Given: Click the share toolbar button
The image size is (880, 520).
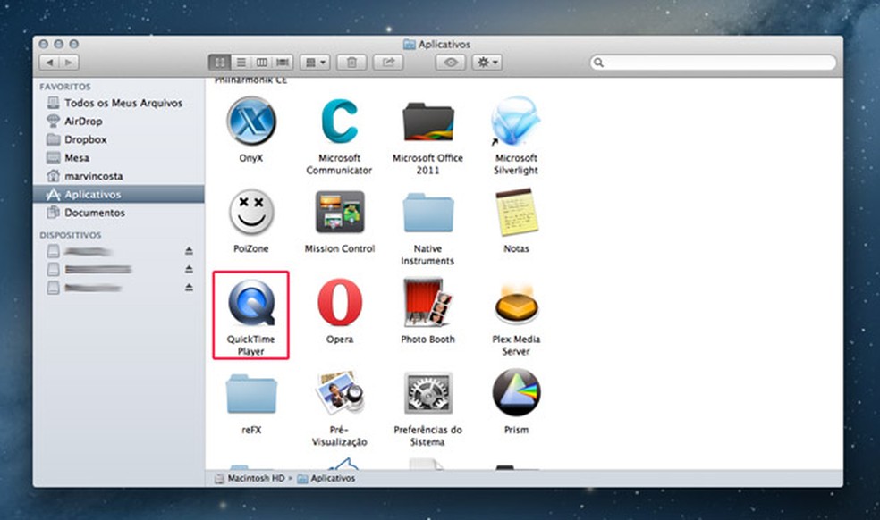Looking at the screenshot, I should (x=388, y=63).
